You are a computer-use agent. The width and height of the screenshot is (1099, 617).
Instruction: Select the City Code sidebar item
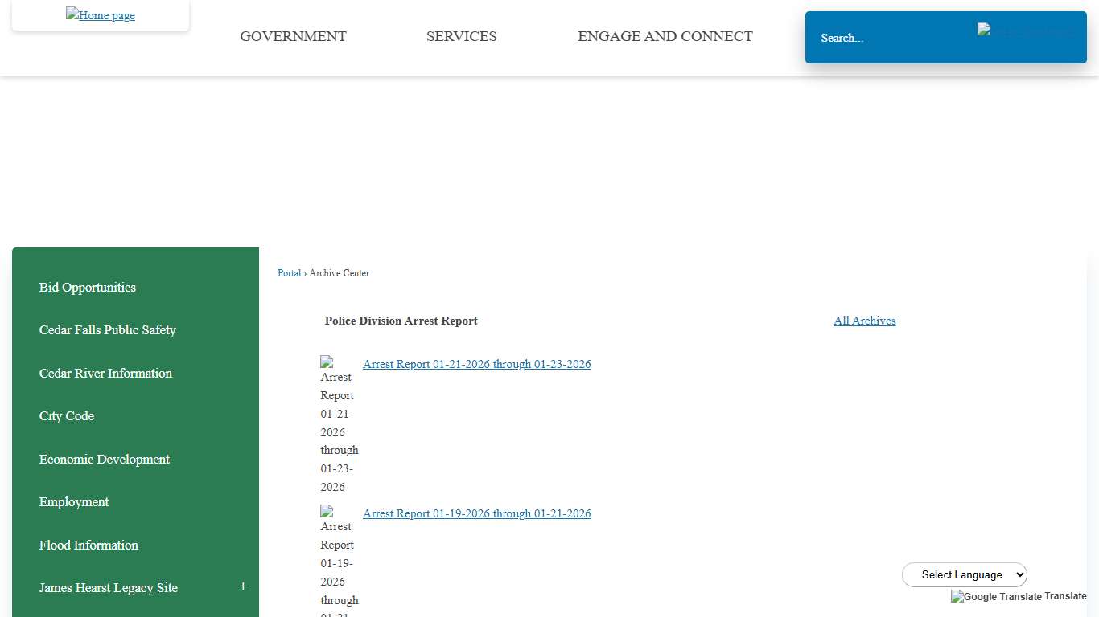click(x=67, y=415)
